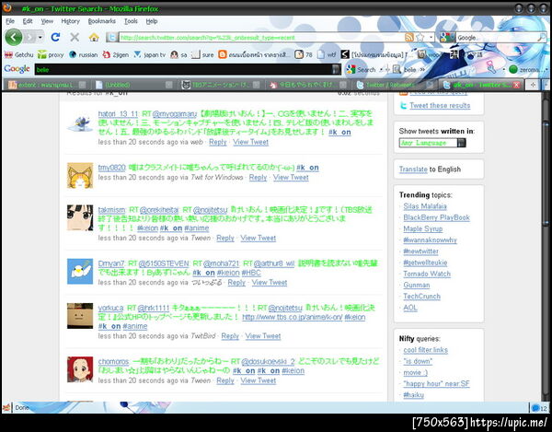Click the Google Toolbar Search button

click(x=361, y=70)
